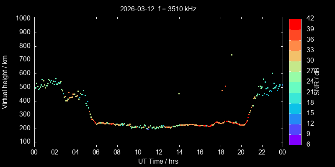This screenshot has height=167, width=335.
Task: Click the 06 tick label on time axis
Action: click(96, 152)
